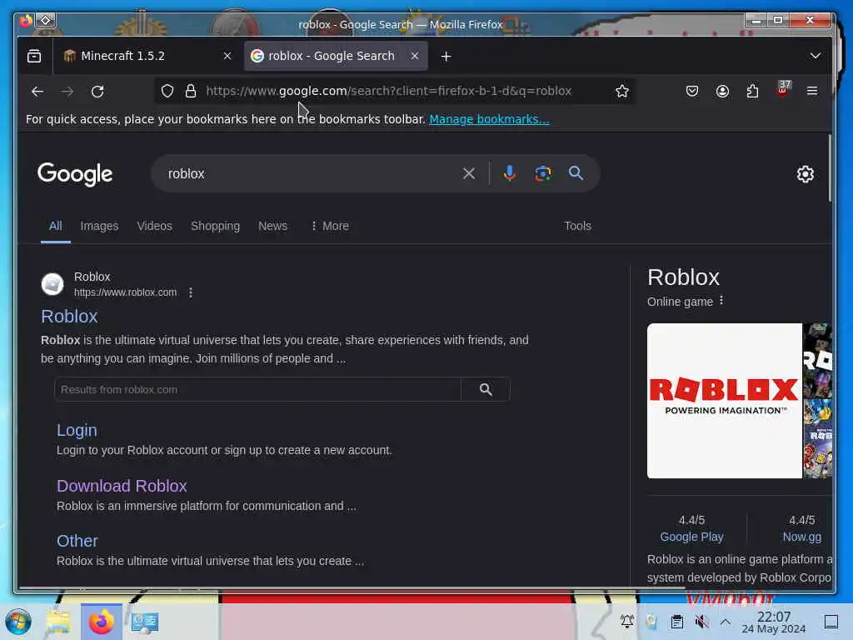The height and width of the screenshot is (640, 853).
Task: Open the Download Roblox sitelink
Action: [x=122, y=486]
